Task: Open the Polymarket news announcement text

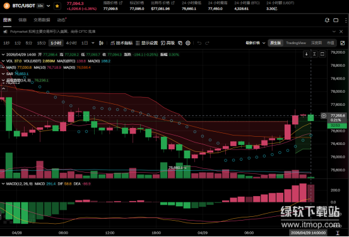Action: click(52, 32)
